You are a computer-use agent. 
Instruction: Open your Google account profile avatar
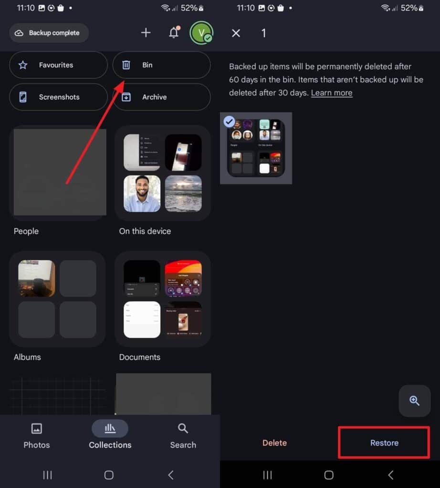point(201,33)
